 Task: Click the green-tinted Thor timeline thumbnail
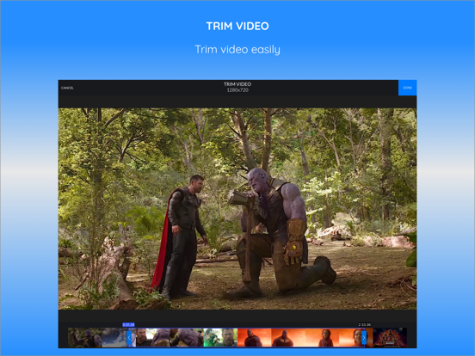220,337
